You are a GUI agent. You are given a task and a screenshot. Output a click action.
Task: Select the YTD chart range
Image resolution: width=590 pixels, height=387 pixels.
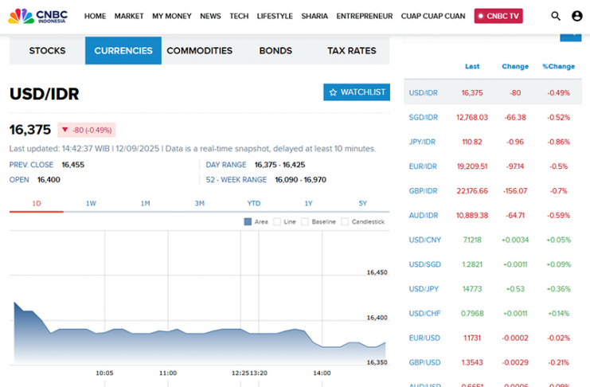(254, 203)
